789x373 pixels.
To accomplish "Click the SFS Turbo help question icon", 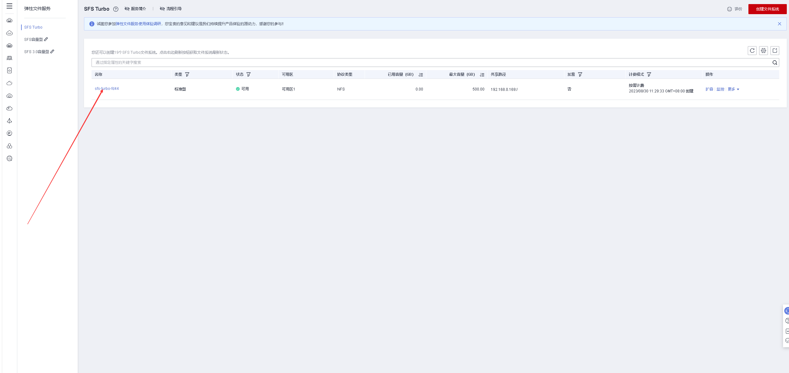I will (116, 9).
